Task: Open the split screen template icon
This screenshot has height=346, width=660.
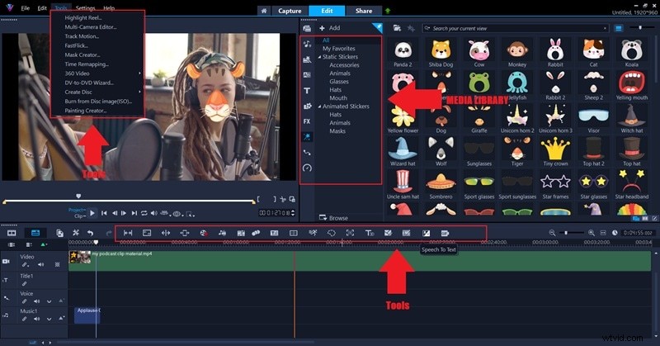Action: pos(294,233)
